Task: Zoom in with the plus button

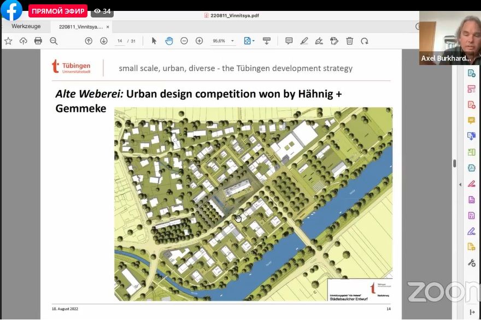Action: point(199,41)
